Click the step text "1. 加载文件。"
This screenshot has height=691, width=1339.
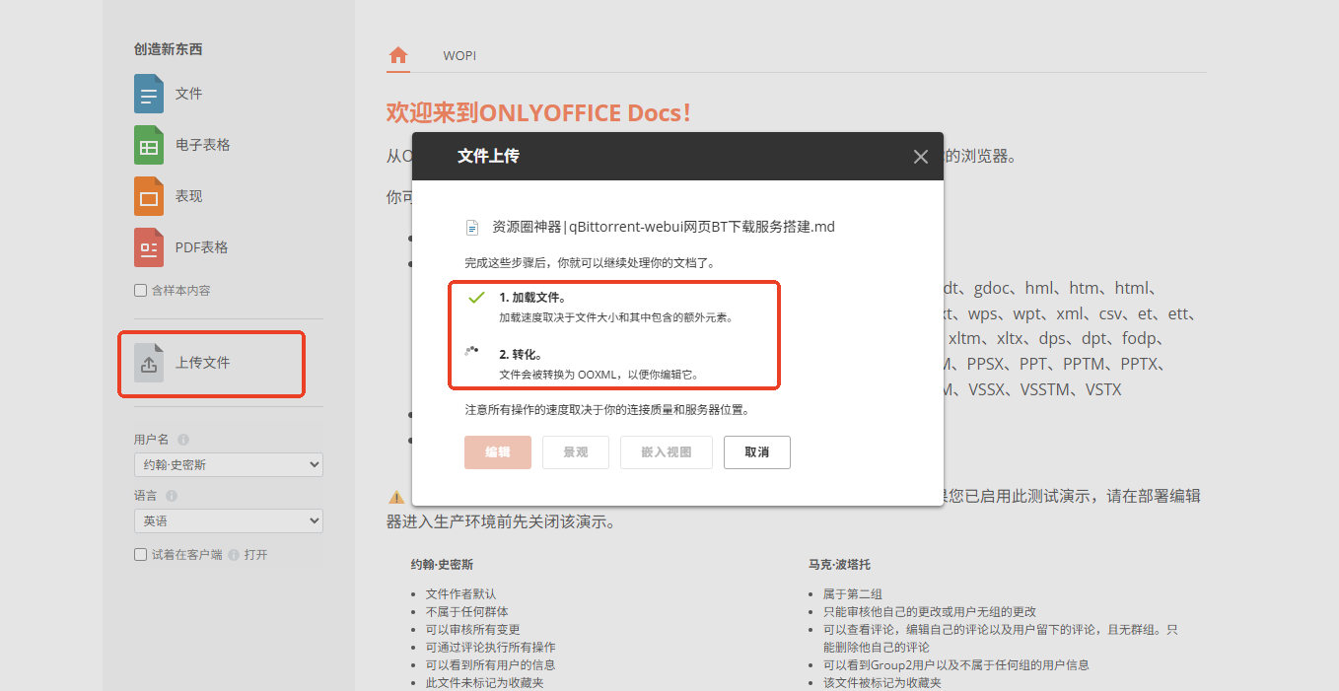pos(532,298)
